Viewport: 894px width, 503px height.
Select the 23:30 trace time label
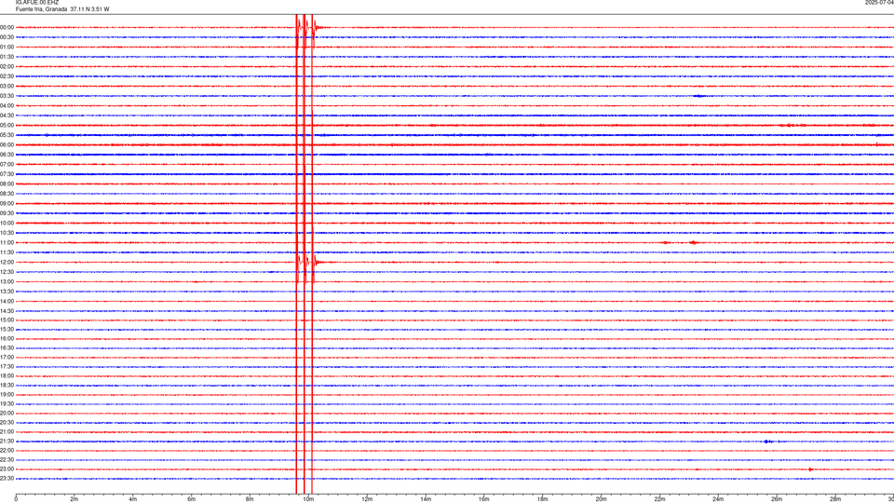[x=7, y=479]
